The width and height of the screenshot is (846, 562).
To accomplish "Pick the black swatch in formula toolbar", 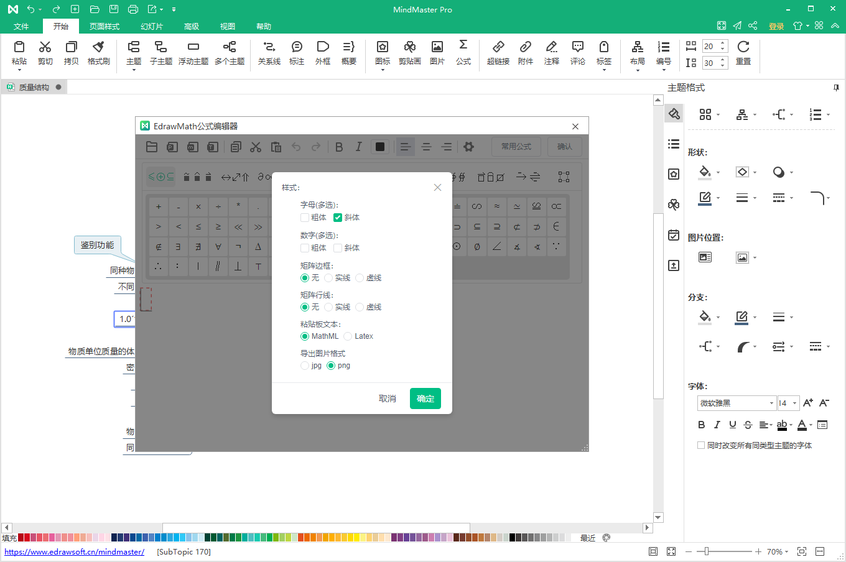I will (380, 147).
